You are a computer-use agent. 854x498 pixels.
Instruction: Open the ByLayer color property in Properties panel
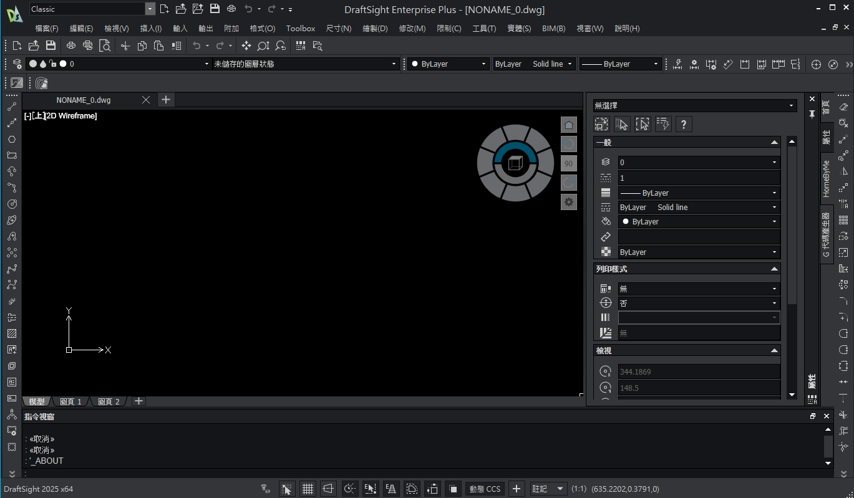(x=699, y=222)
